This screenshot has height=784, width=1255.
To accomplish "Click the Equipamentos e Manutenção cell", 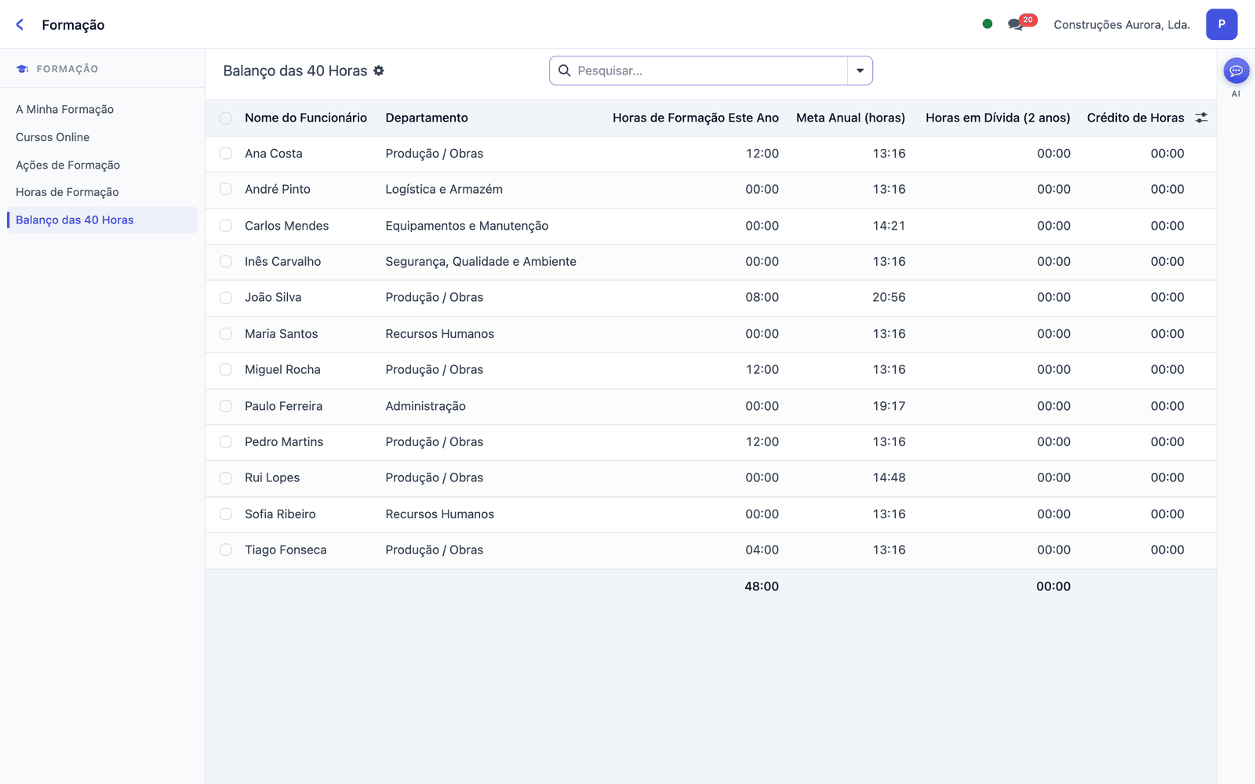I will coord(467,226).
